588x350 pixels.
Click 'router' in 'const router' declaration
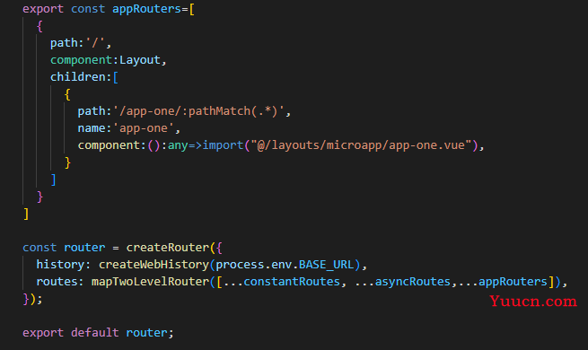click(x=84, y=248)
